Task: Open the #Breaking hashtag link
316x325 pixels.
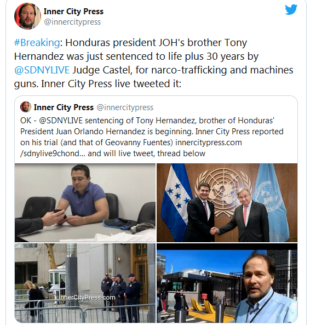Action: coord(37,43)
